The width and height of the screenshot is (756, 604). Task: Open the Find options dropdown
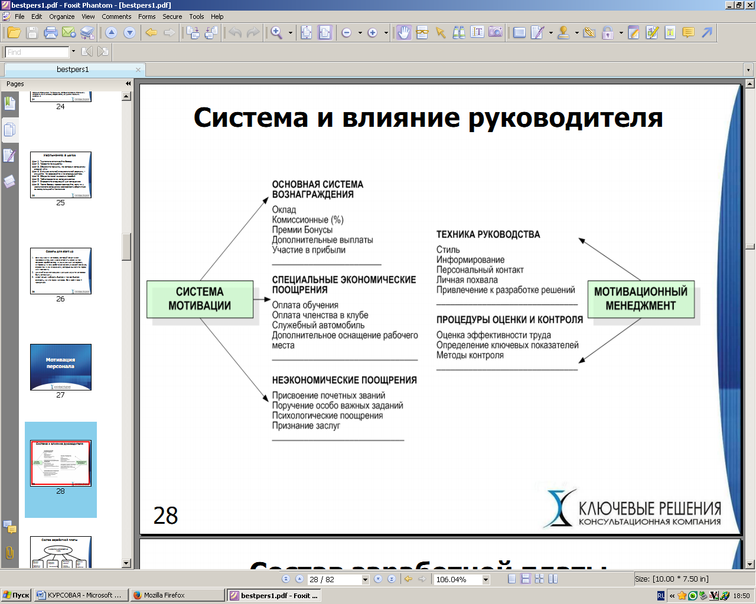(73, 52)
